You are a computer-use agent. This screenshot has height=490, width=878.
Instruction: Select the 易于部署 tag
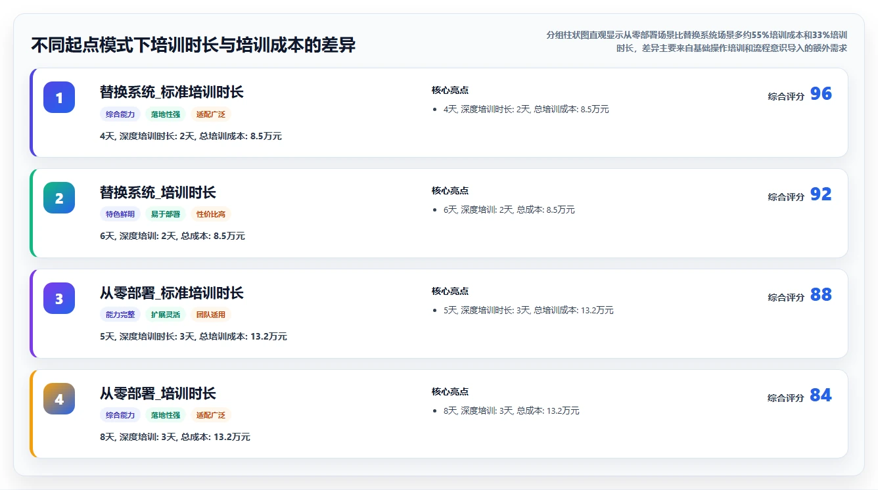[x=166, y=215]
